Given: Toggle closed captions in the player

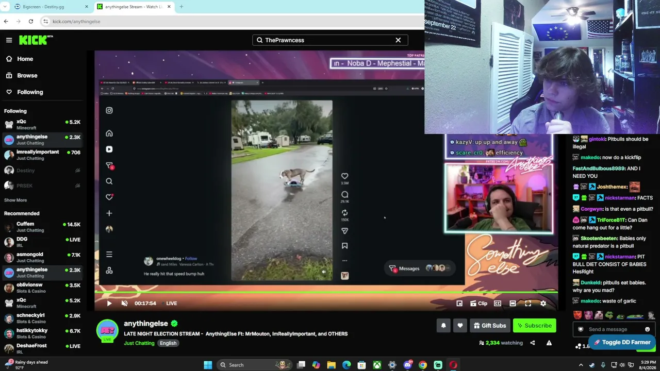Looking at the screenshot, I should pos(498,303).
